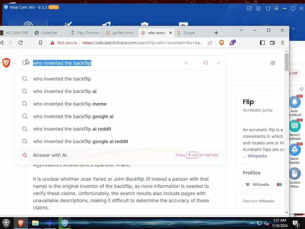The height and width of the screenshot is (229, 305).
Task: Click the gear icon in Wise Care panel
Action: coord(301,89)
